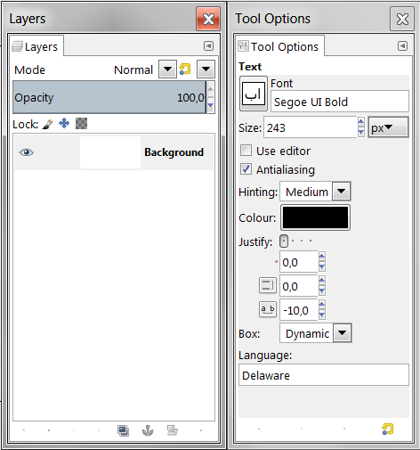Click the Language field containing Delaware

pos(324,375)
